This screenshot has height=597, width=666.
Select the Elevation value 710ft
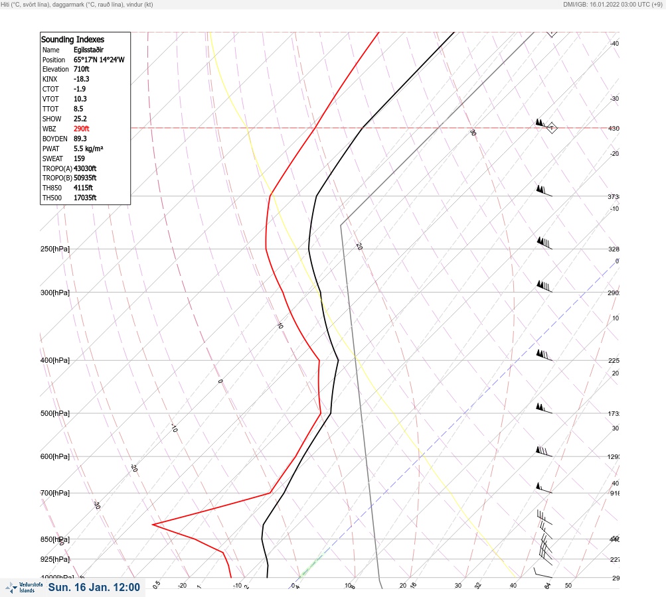pos(81,69)
